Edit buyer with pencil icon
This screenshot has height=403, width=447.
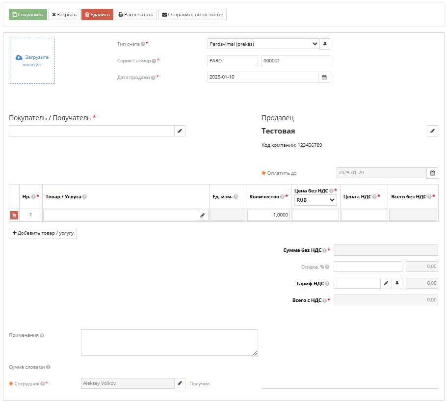pos(180,131)
